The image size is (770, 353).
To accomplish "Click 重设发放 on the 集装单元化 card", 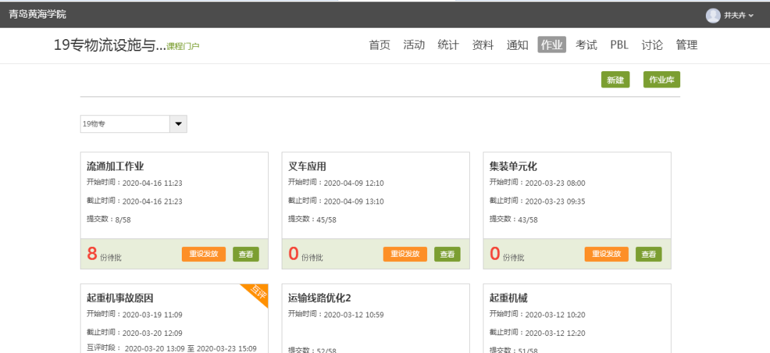I will (606, 254).
